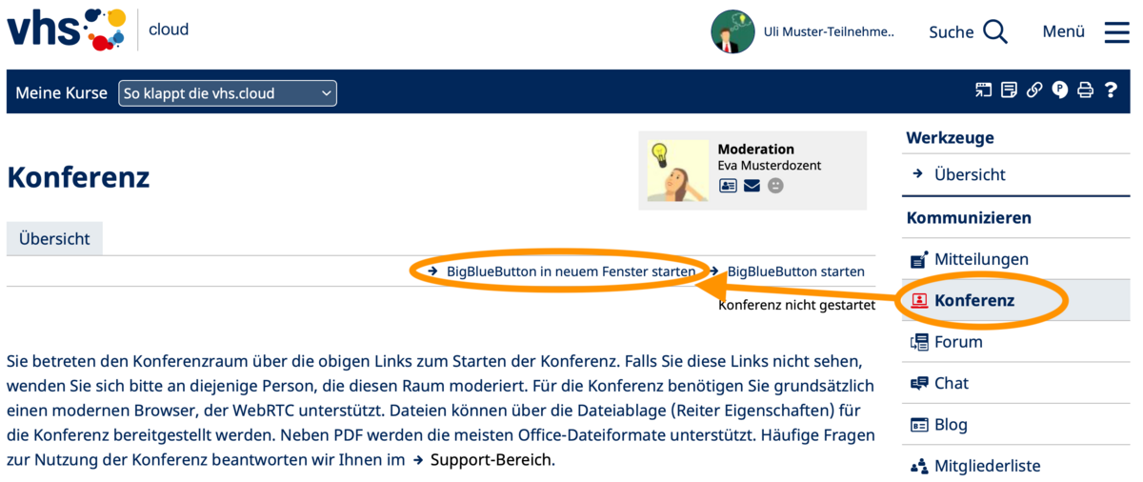Click the P speech bubble icon
This screenshot has height=482, width=1143.
point(1060,90)
